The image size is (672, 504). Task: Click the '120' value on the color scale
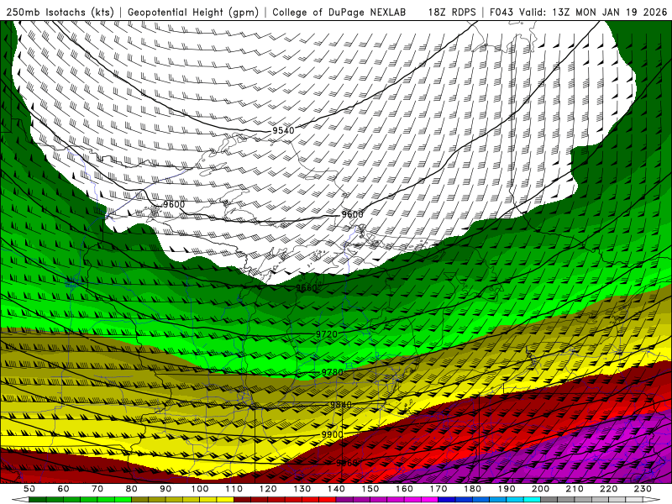click(268, 489)
